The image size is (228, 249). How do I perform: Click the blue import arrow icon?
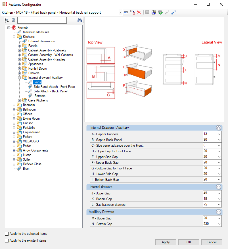[173, 13]
